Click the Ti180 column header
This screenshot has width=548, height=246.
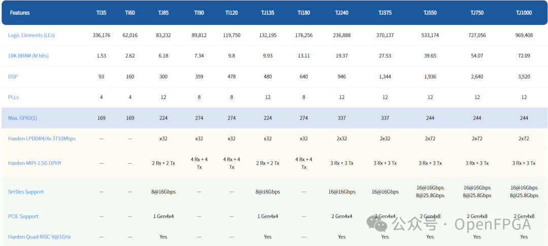pyautogui.click(x=304, y=13)
